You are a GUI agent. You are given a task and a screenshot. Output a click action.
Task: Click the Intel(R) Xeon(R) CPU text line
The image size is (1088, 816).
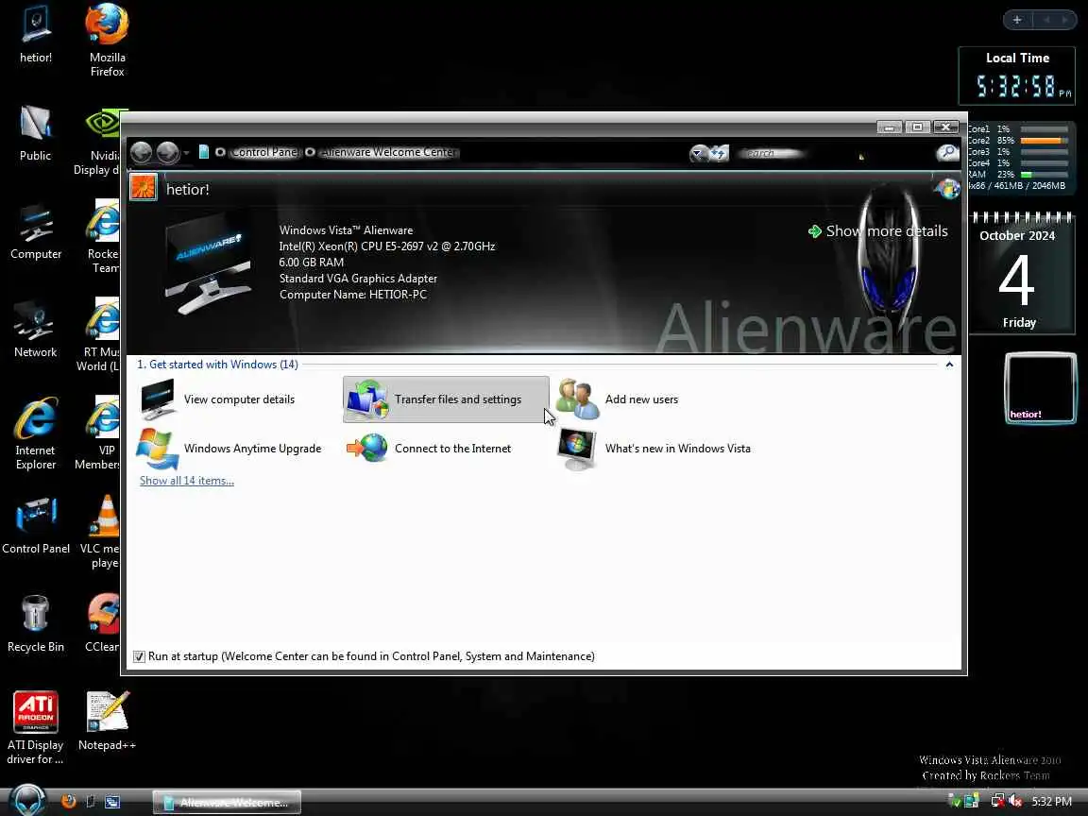click(386, 246)
